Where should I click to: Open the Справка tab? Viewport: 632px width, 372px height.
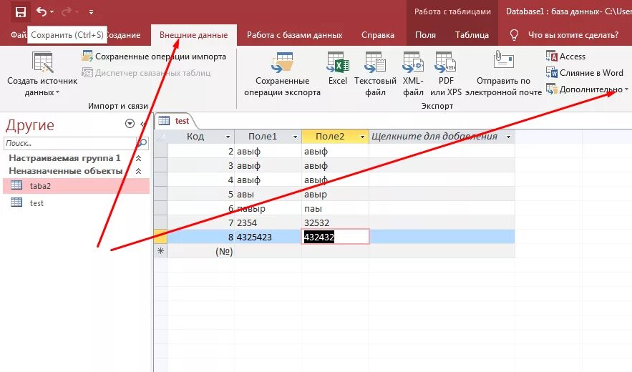[x=378, y=35]
